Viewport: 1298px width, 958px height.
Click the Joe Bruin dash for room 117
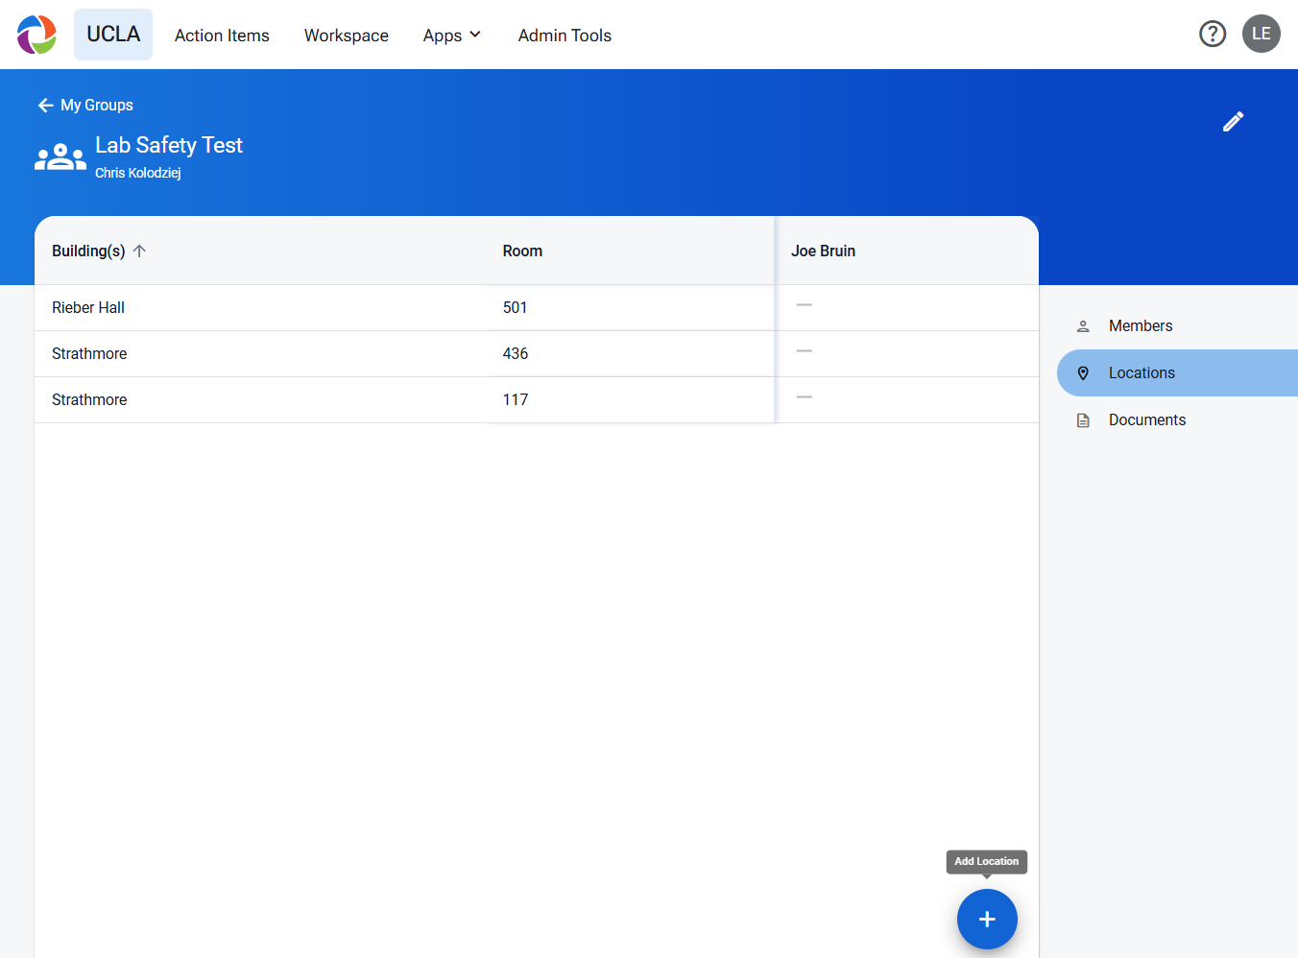[805, 397]
